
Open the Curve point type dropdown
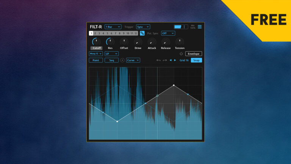(133, 60)
